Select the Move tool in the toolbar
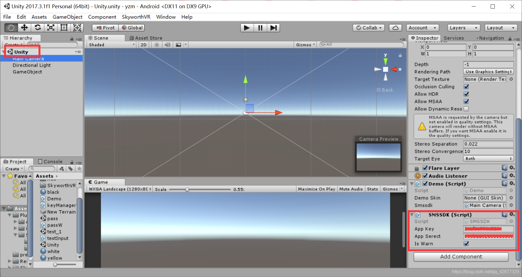 point(24,27)
